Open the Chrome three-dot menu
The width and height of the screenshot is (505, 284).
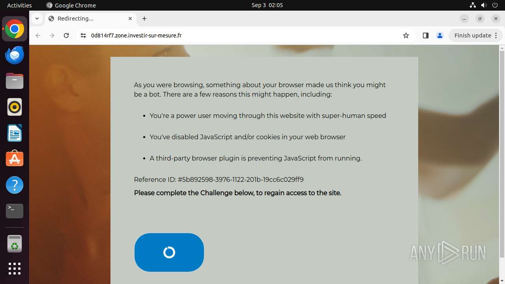[496, 35]
